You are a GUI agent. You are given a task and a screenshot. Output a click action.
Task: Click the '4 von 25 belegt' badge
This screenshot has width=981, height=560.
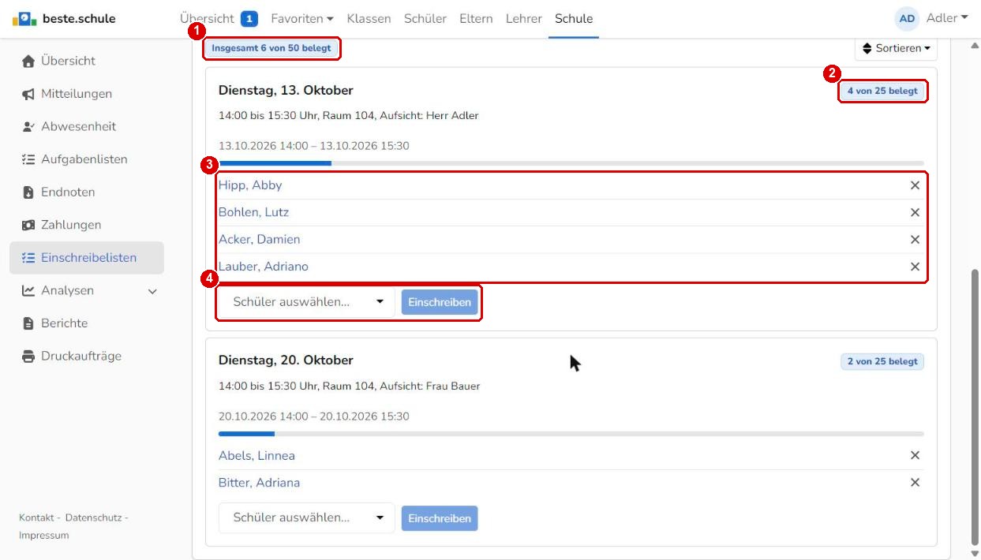(882, 91)
